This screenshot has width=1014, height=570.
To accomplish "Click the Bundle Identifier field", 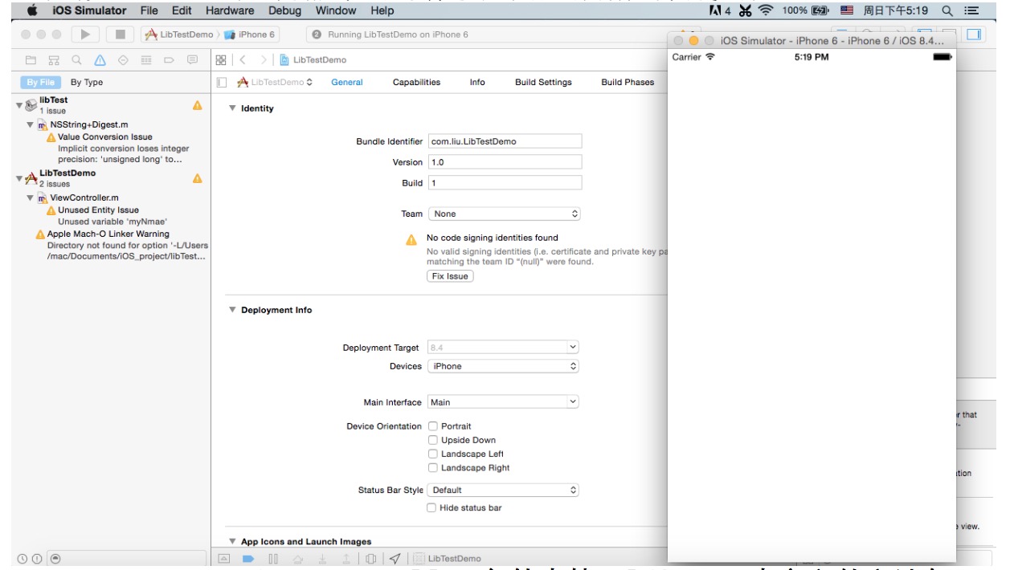I will (x=505, y=141).
